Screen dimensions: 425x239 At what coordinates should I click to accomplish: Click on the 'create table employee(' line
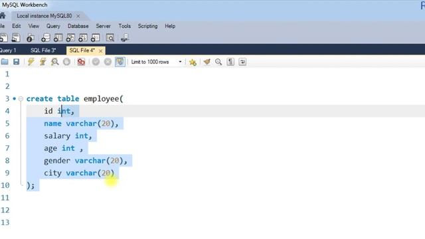click(x=75, y=99)
